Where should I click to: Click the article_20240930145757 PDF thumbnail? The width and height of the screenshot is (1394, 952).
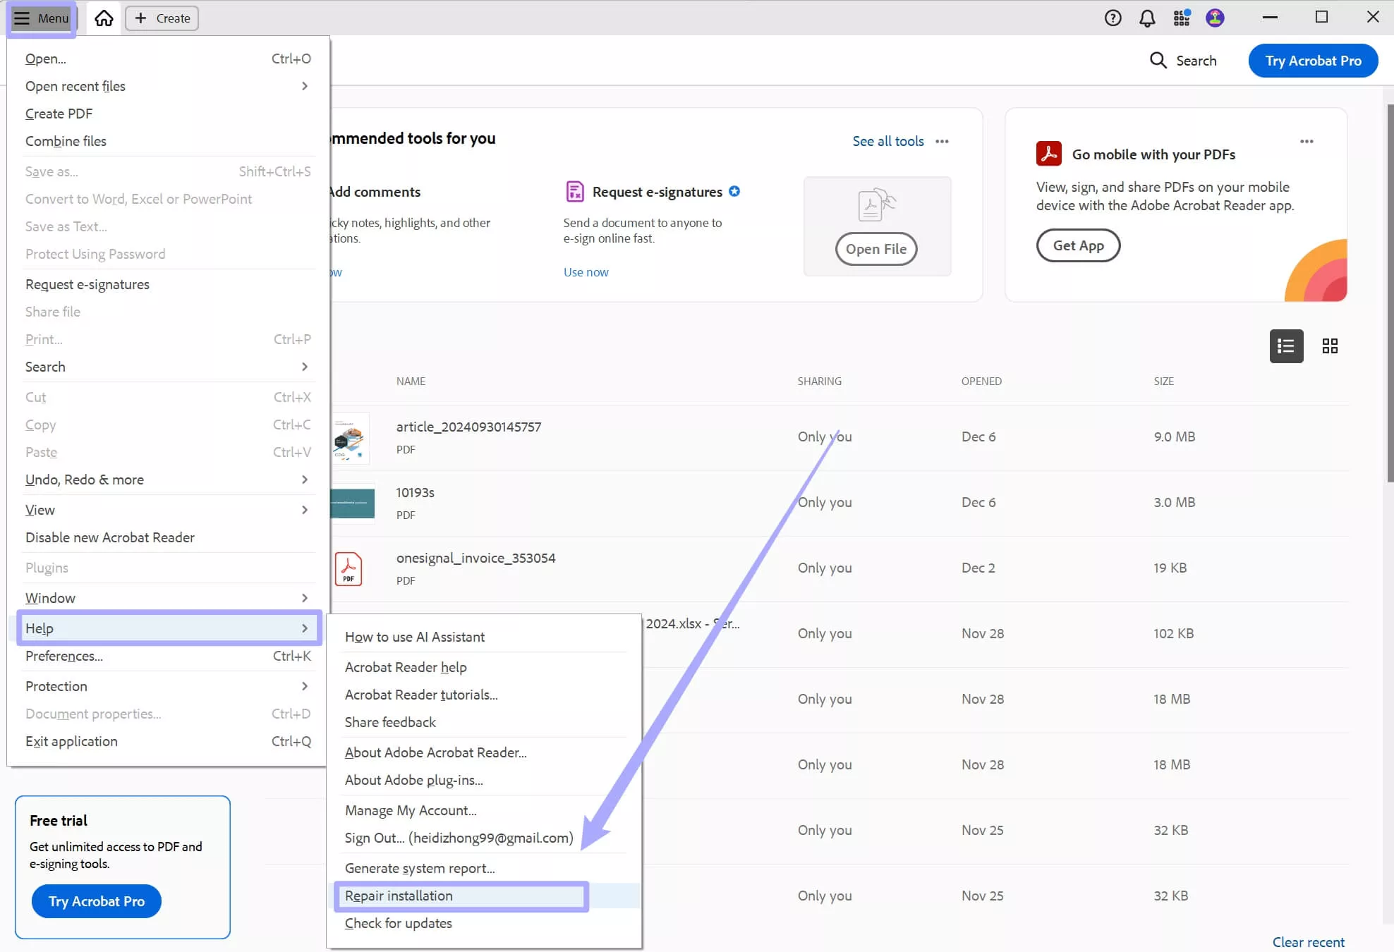(x=350, y=438)
